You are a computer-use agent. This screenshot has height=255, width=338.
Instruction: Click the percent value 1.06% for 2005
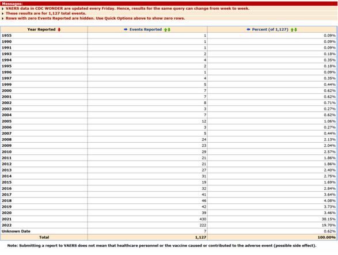click(329, 121)
